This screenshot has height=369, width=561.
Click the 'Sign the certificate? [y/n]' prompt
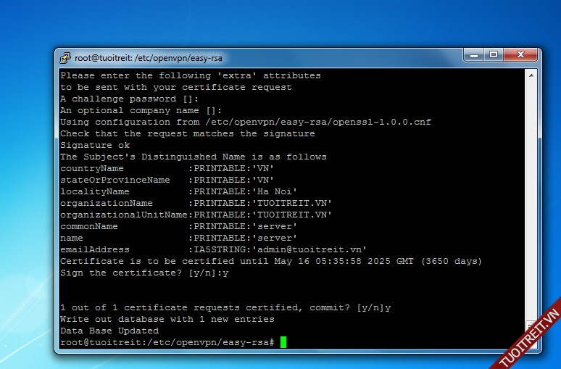(x=144, y=273)
